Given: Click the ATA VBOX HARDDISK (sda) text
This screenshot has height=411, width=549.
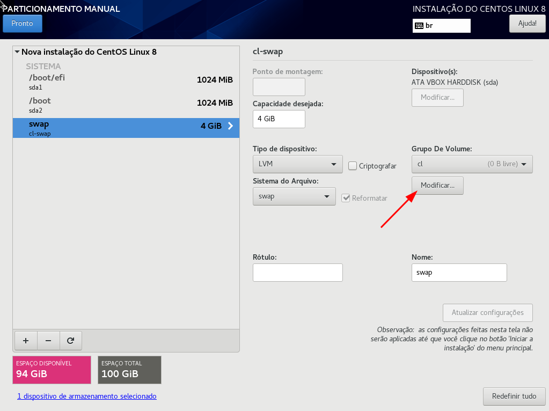Looking at the screenshot, I should pyautogui.click(x=455, y=82).
